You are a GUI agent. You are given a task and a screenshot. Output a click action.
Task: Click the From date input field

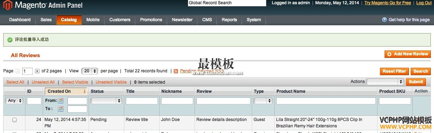pyautogui.click(x=77, y=101)
